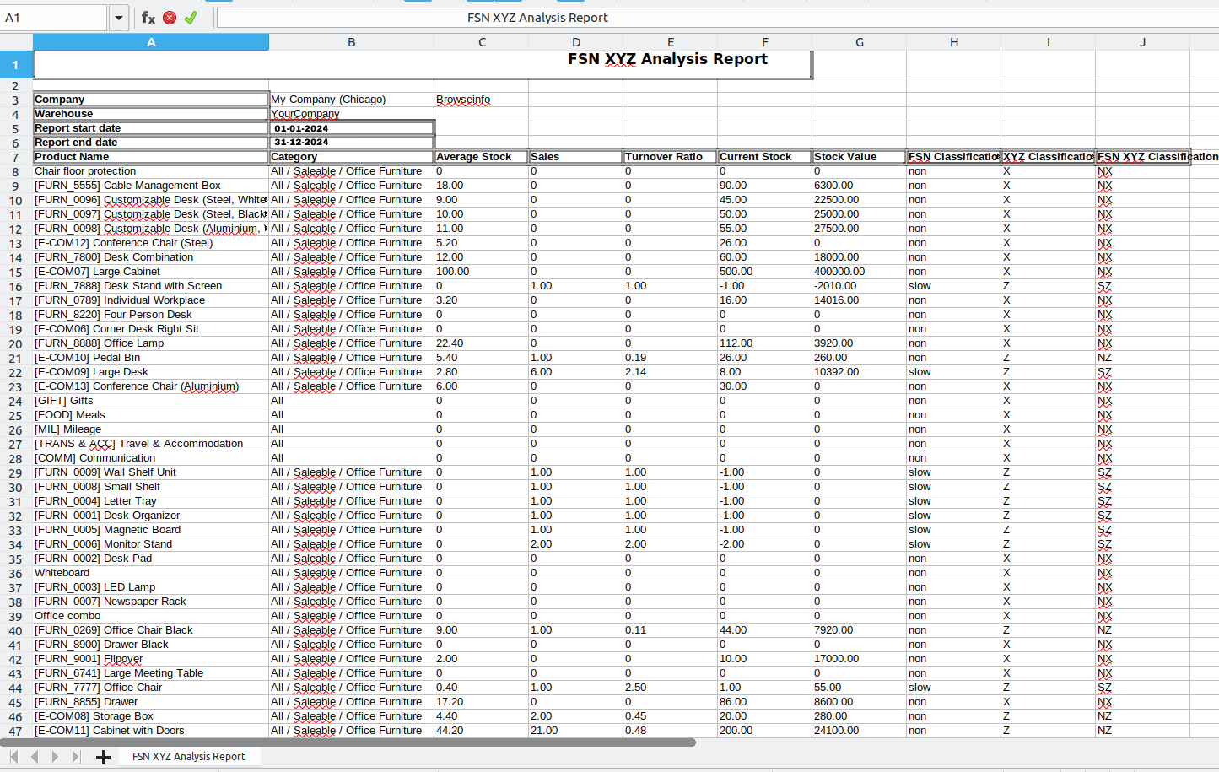The image size is (1219, 772).
Task: Click the red Cancel icon in formula bar
Action: coord(170,18)
